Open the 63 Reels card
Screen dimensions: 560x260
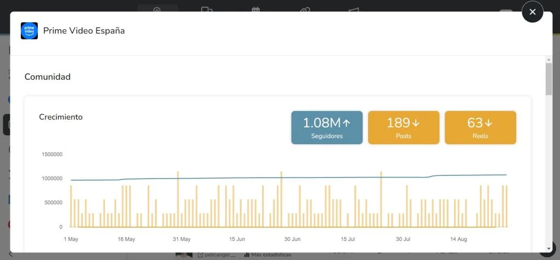tap(480, 127)
